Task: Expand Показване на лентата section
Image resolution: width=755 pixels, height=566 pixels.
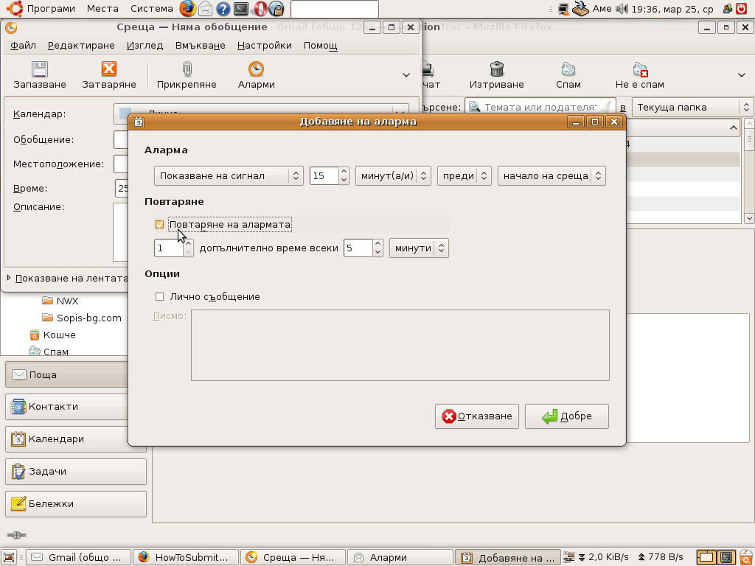Action: click(10, 278)
